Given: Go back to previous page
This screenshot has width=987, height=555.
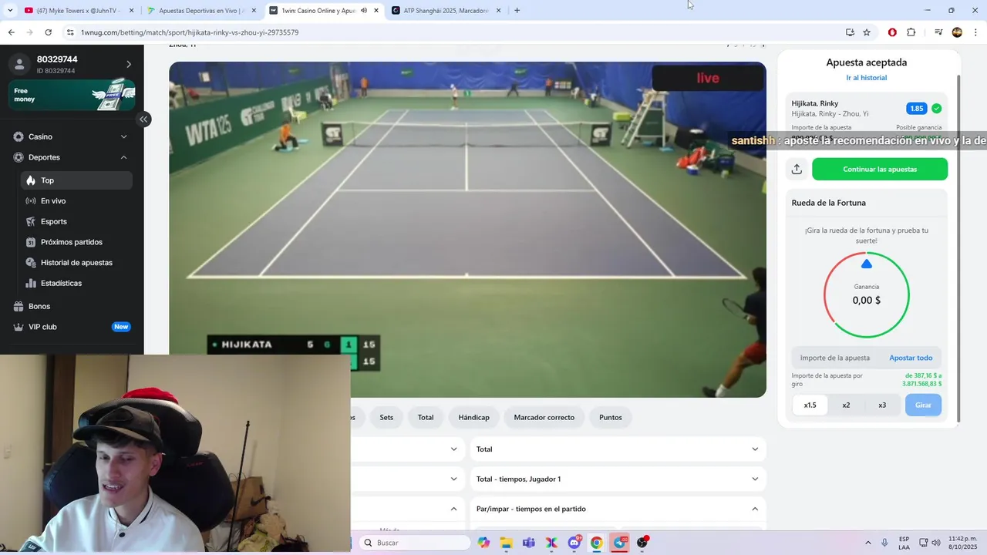Looking at the screenshot, I should (x=11, y=32).
